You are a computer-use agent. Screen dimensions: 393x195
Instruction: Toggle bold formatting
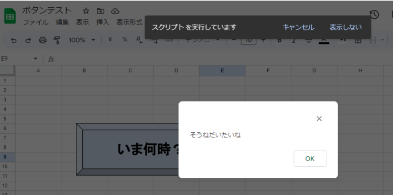[x=280, y=40]
